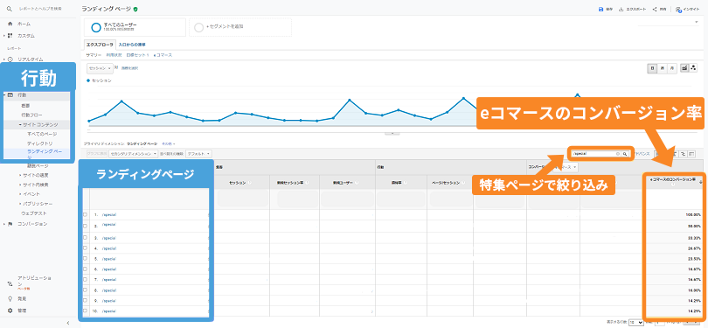
Task: Select the eコマース sub-tab
Action: tap(163, 55)
